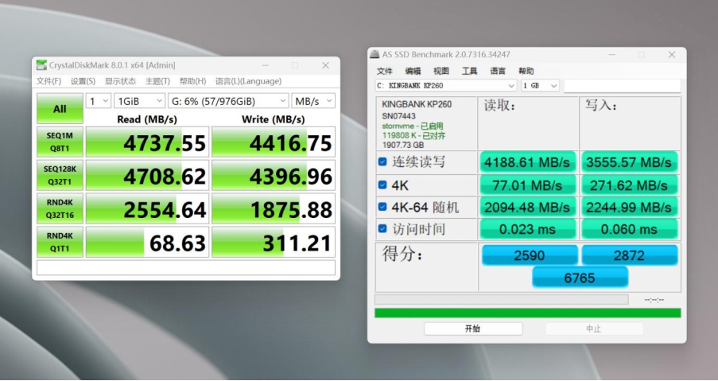
Task: Toggle the 访问时间 checkbox
Action: pyautogui.click(x=382, y=228)
